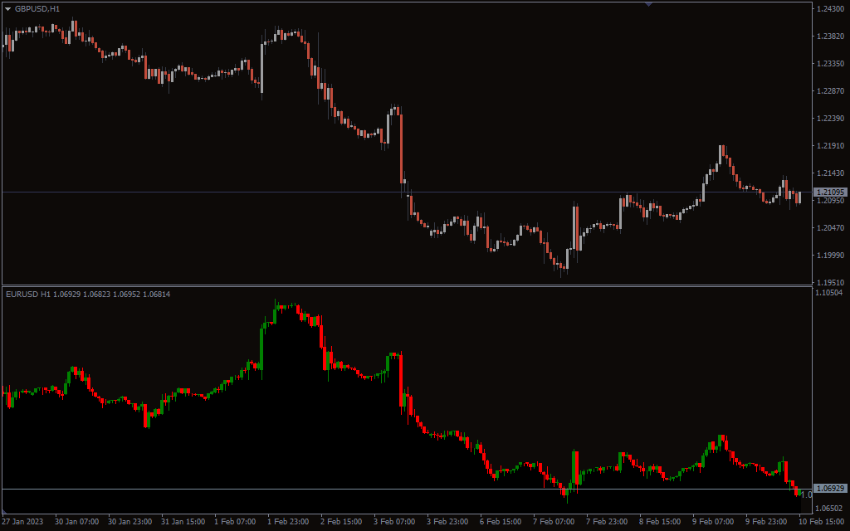Click the 30 Jan 07:00 time label
The image size is (850, 531).
pos(76,522)
